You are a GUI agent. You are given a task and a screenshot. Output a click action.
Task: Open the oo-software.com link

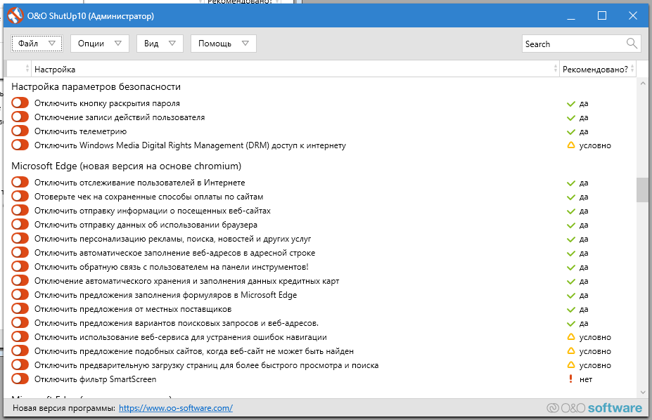(x=175, y=408)
